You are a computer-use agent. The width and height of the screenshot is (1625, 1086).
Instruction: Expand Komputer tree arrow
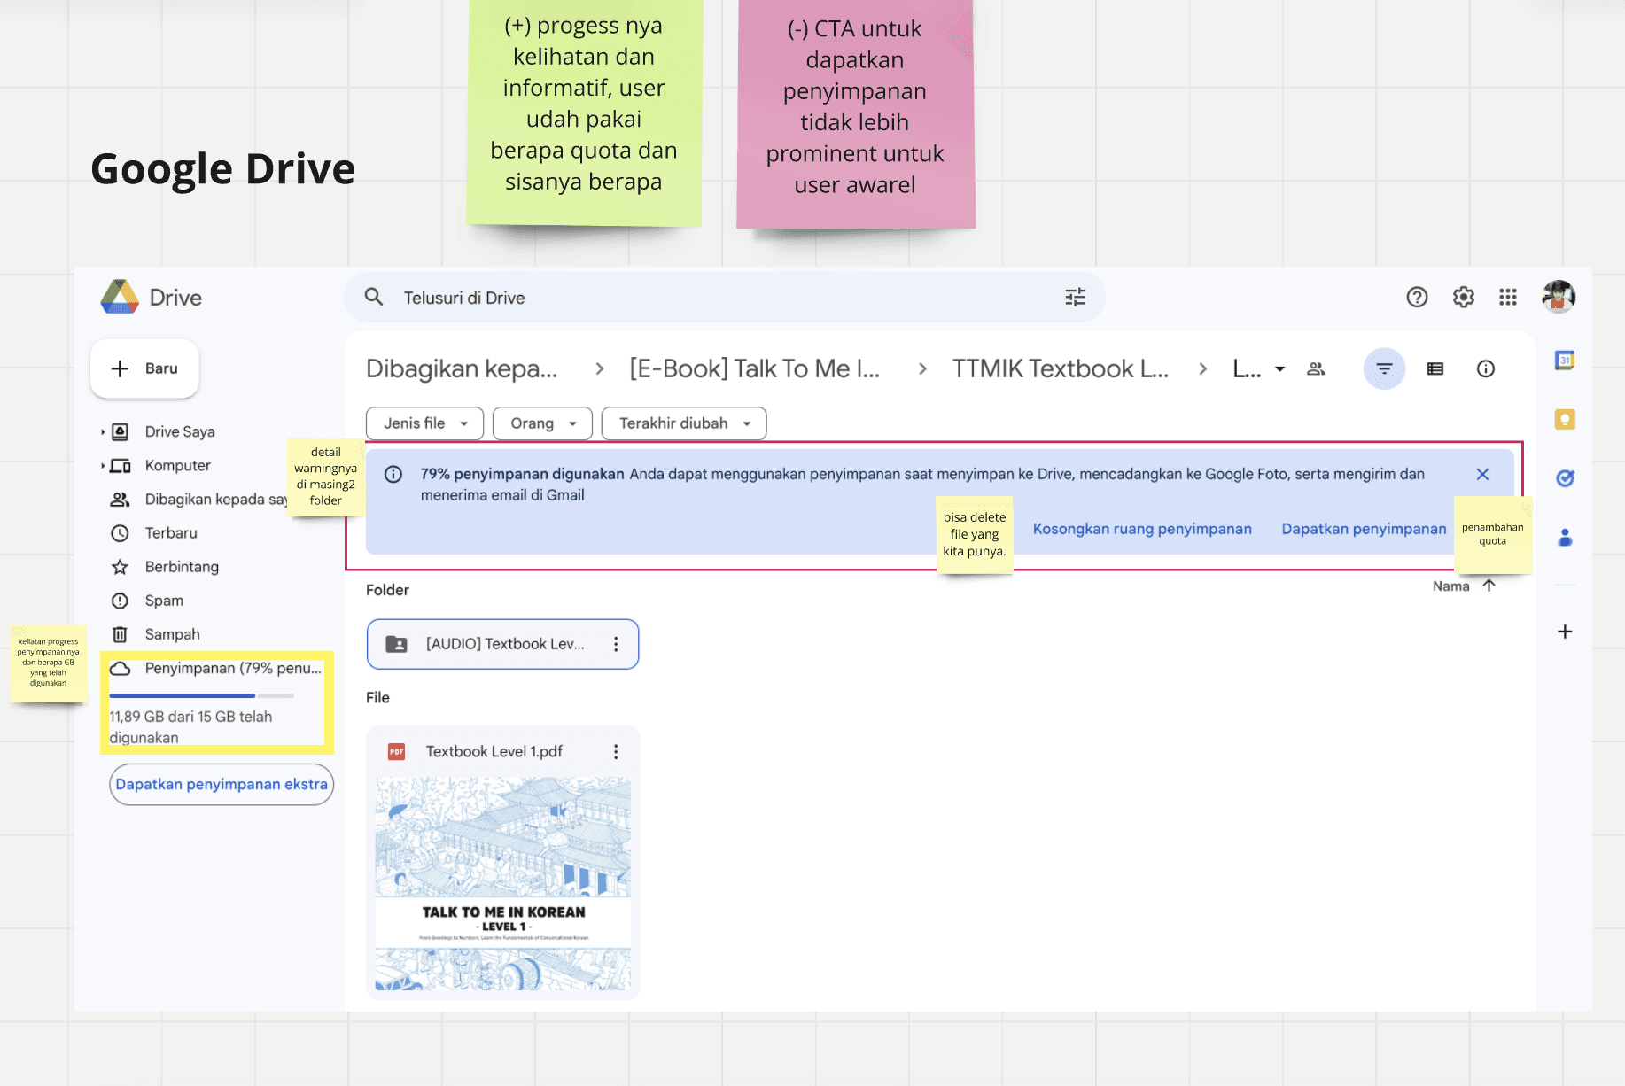(103, 466)
